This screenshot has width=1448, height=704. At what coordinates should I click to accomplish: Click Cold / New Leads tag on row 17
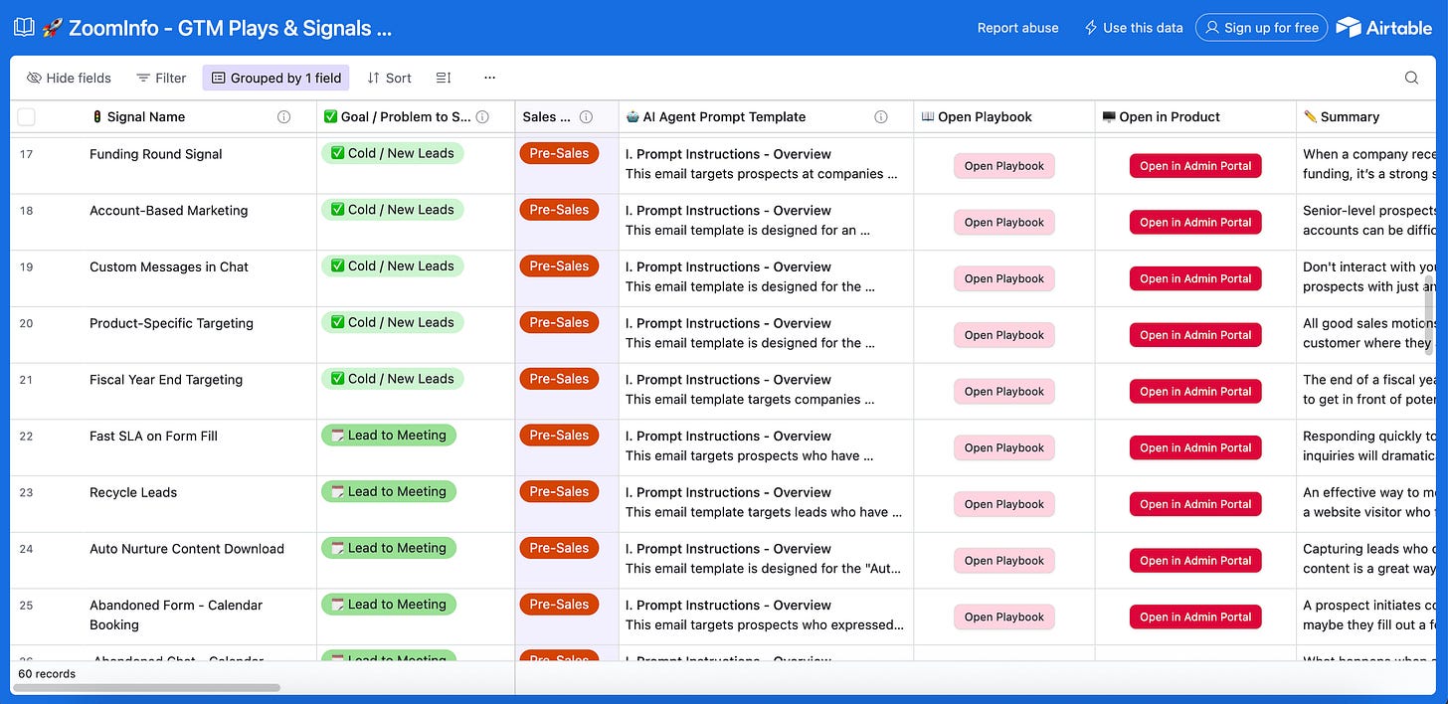pos(392,153)
